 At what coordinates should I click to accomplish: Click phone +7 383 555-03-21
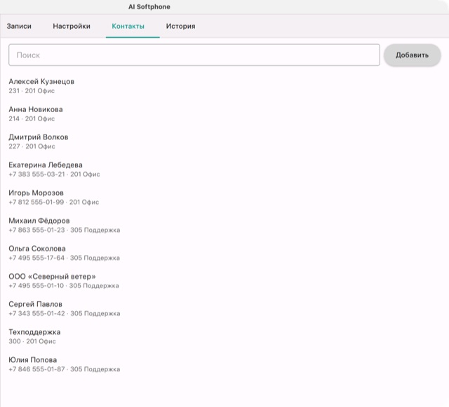36,174
